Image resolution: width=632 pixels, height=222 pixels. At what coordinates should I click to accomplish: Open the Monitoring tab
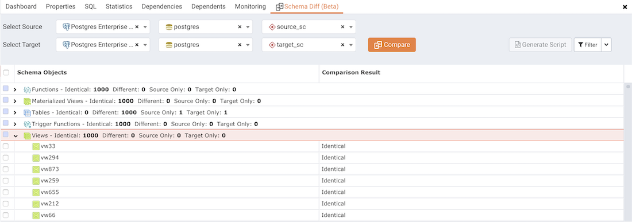point(251,6)
